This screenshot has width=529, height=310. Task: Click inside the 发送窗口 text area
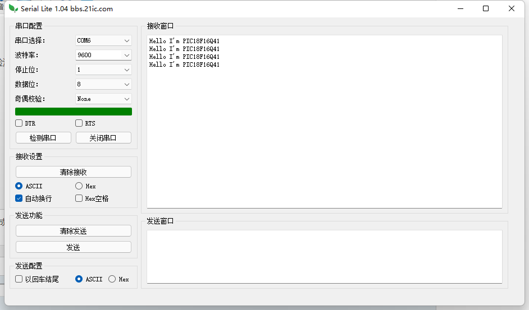[325, 257]
